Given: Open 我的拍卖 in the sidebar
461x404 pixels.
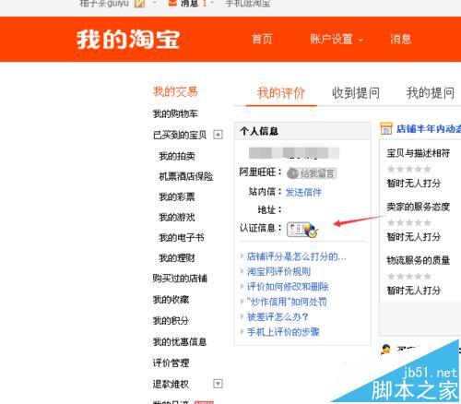Looking at the screenshot, I should (177, 156).
